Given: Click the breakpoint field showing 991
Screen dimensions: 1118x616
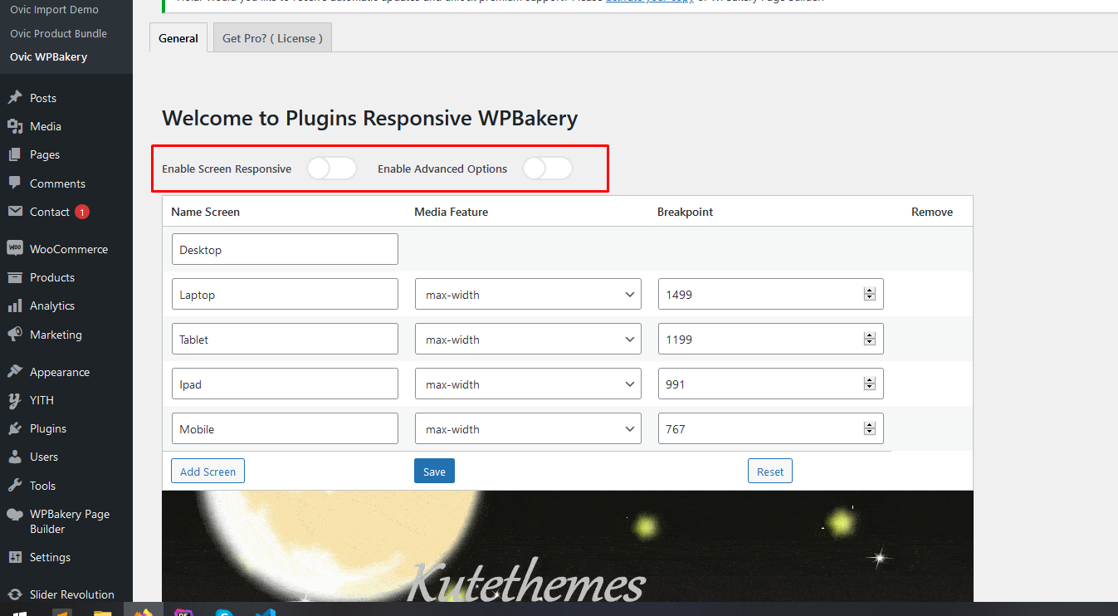Looking at the screenshot, I should pos(771,384).
